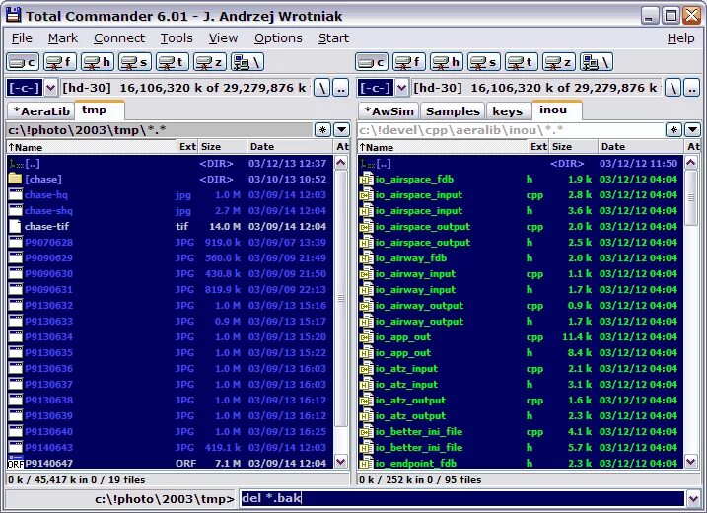Click the header icon of io_airspace_fdb
The image size is (707, 513).
[x=366, y=180]
